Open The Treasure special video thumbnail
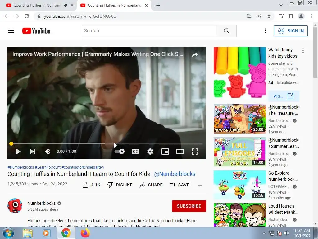318x239 pixels. coord(239,119)
